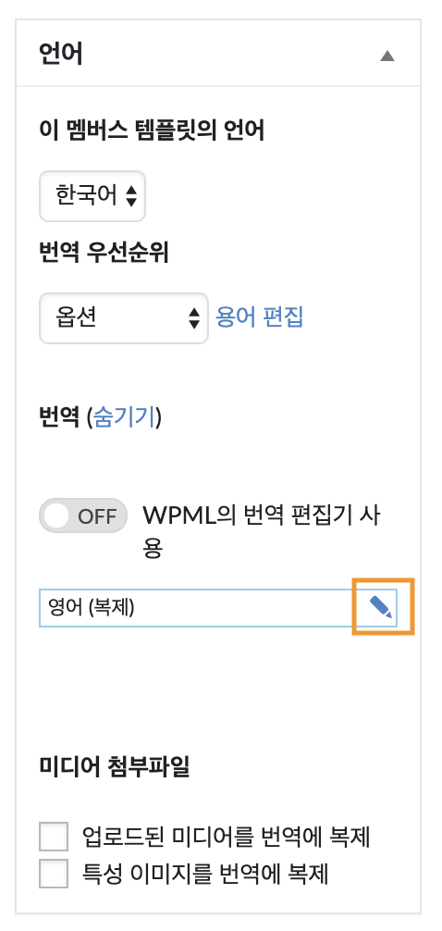442x931 pixels.
Task: Click the WPML의 번역 편집기 사용 label
Action: pyautogui.click(x=261, y=531)
